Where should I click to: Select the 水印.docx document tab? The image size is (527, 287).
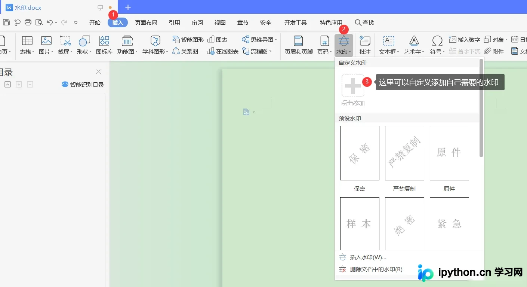coord(59,7)
